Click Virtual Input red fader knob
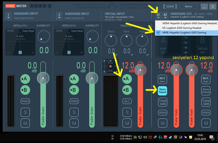 [x=140, y=70]
